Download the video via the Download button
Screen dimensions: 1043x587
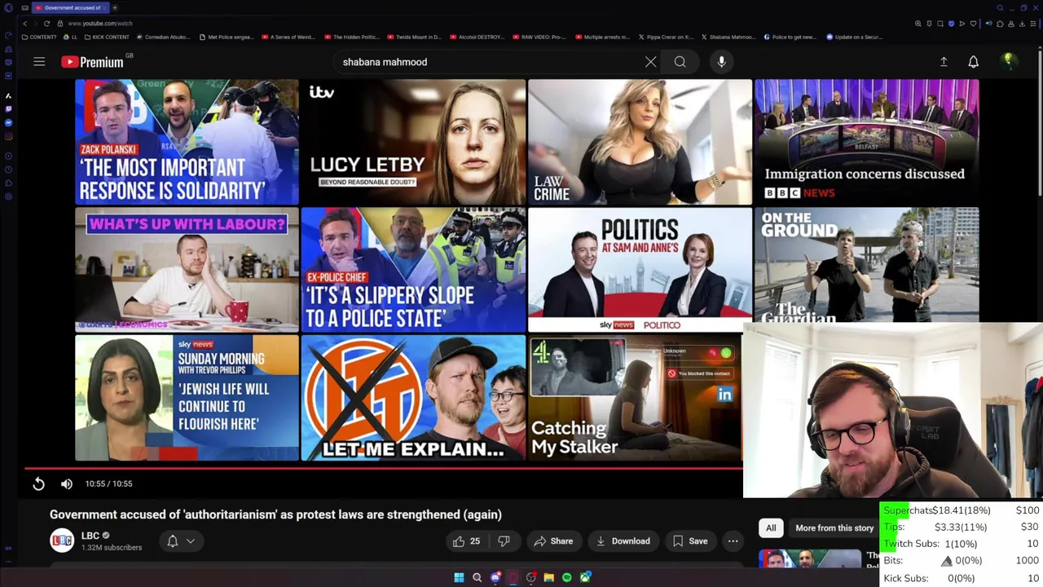[x=623, y=541]
